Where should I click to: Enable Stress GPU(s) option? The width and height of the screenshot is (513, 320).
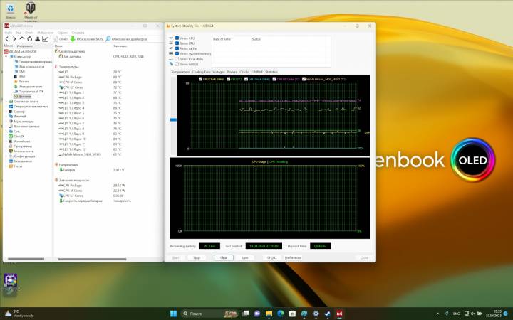click(x=177, y=64)
